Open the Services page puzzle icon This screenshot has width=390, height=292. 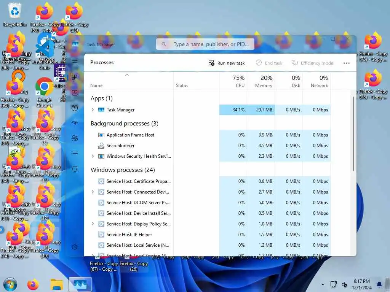click(75, 169)
